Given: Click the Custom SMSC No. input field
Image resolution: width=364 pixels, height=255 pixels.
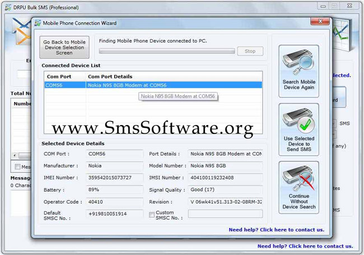Looking at the screenshot, I should click(226, 214).
